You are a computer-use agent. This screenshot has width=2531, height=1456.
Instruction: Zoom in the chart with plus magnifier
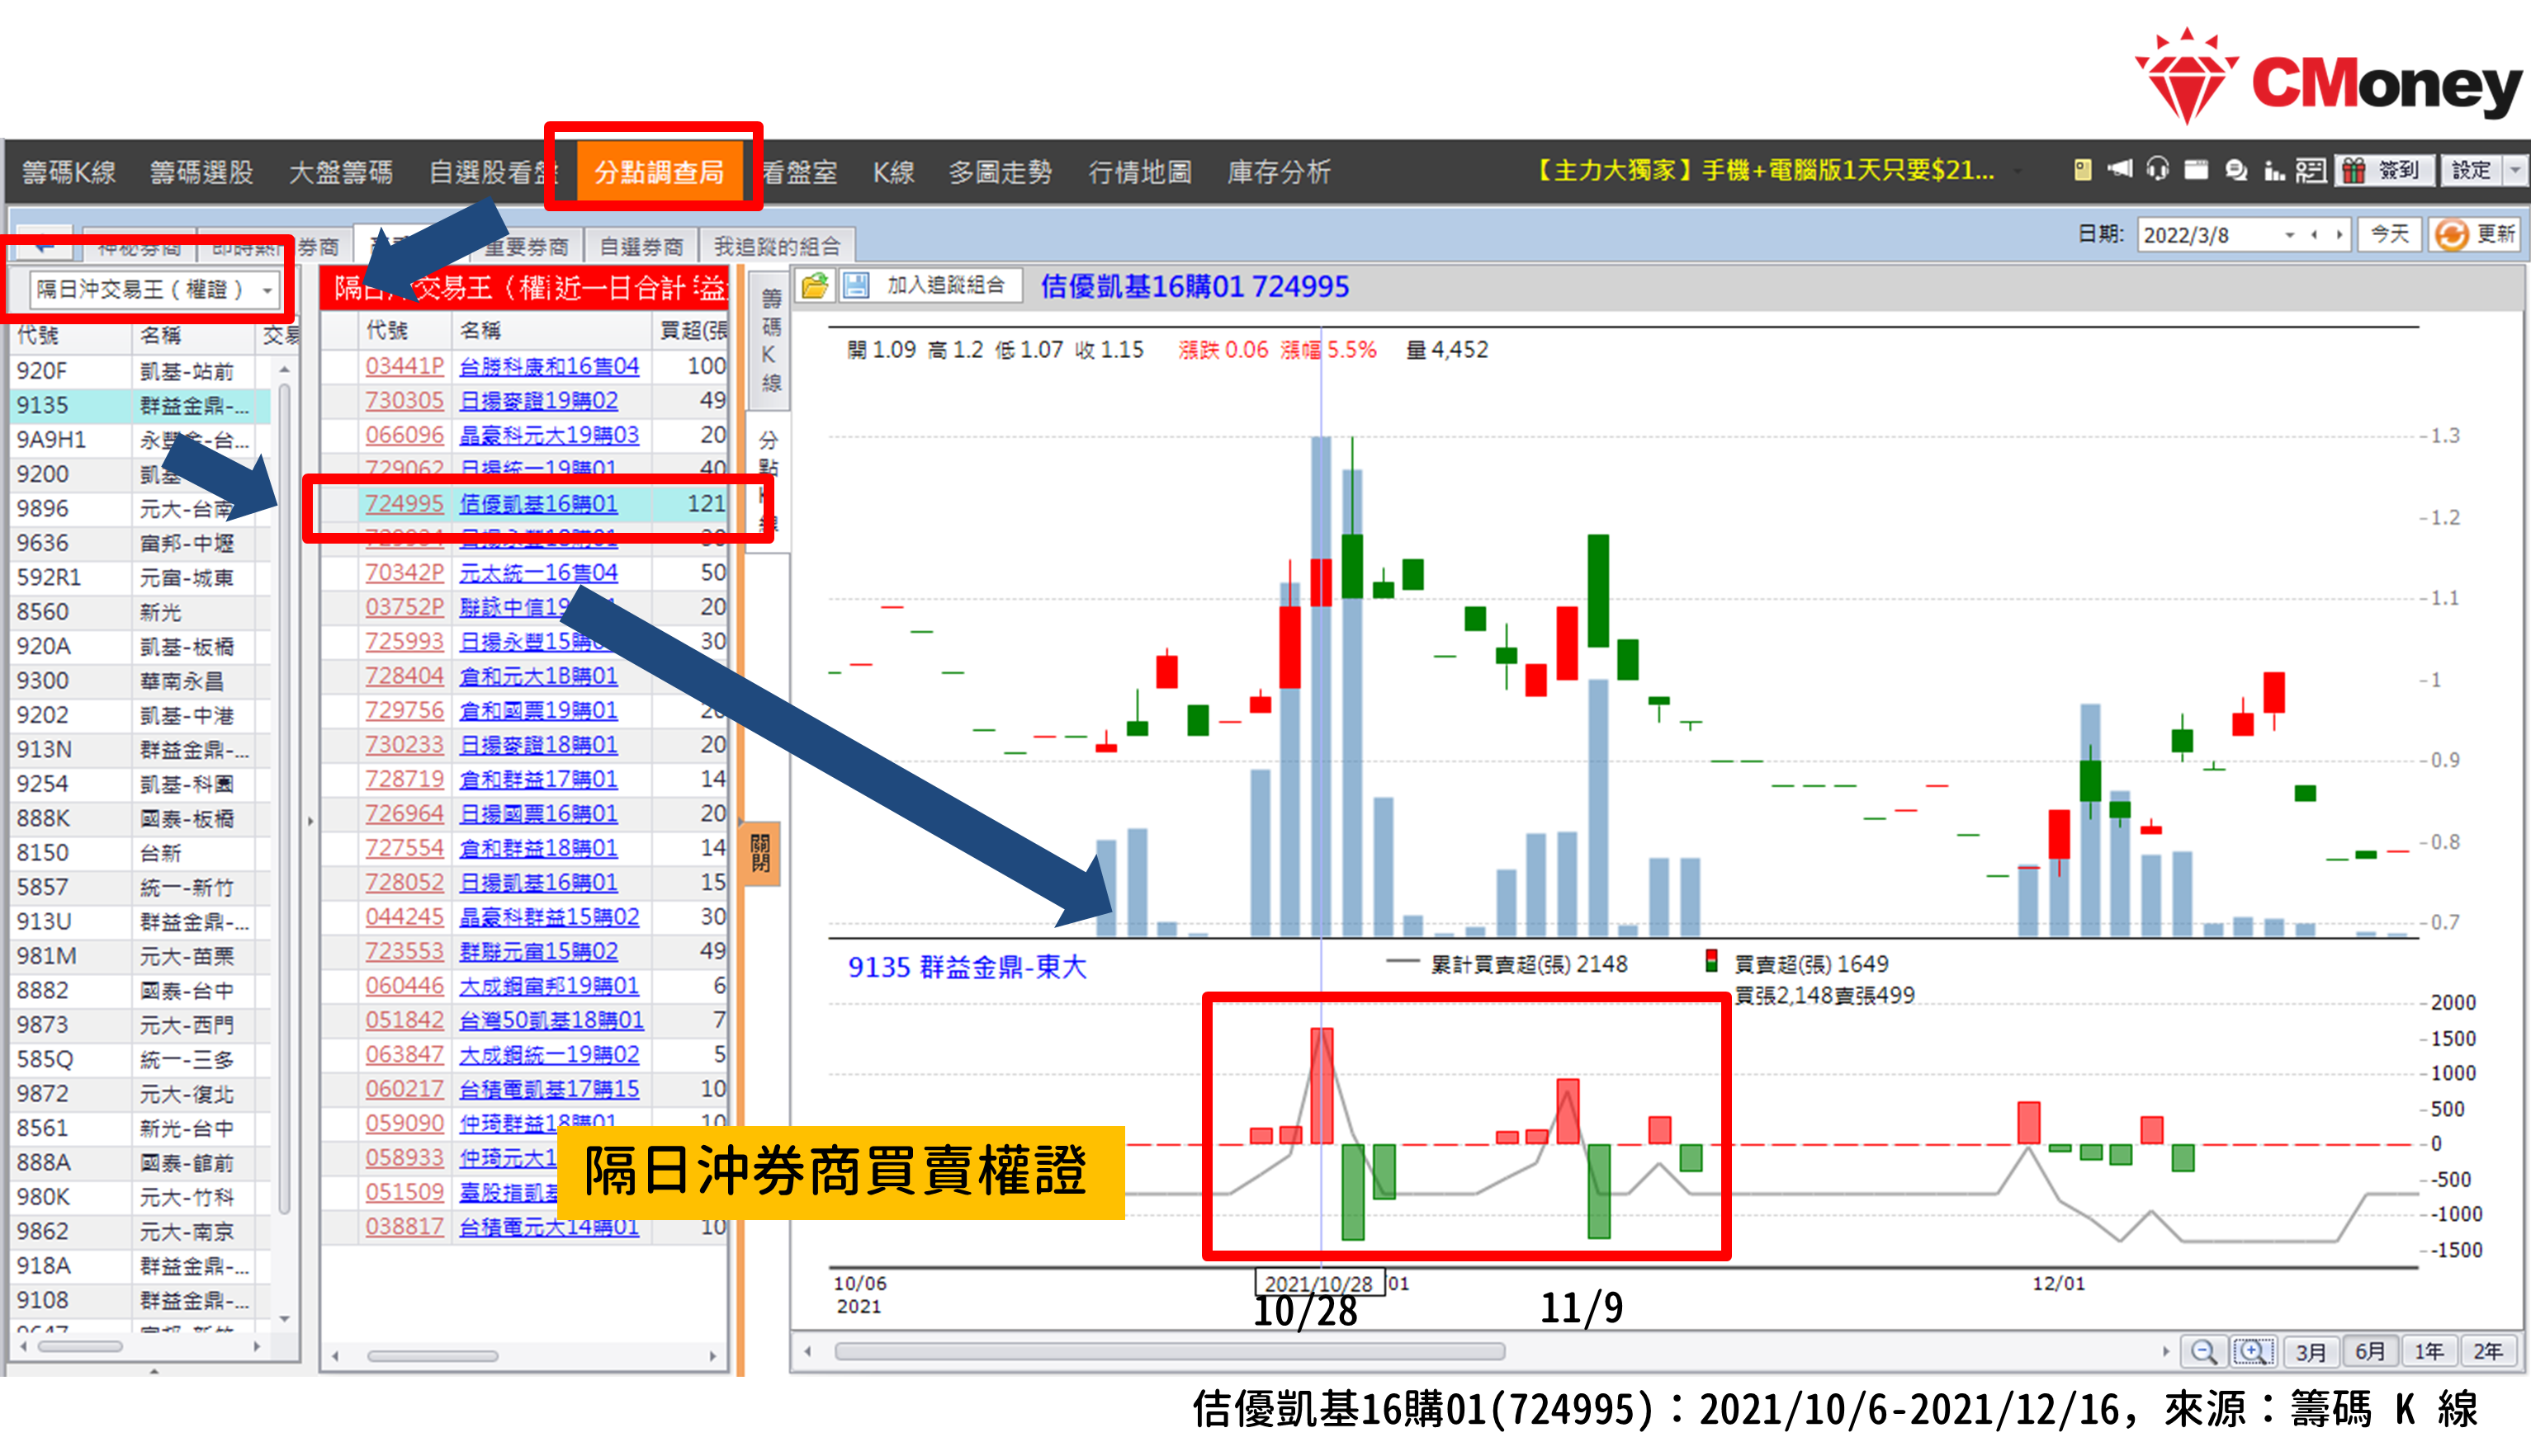[x=2252, y=1352]
